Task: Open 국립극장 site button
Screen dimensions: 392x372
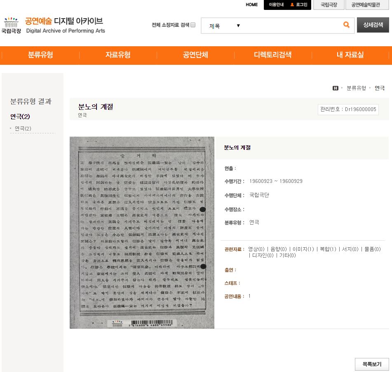Action: tap(329, 5)
